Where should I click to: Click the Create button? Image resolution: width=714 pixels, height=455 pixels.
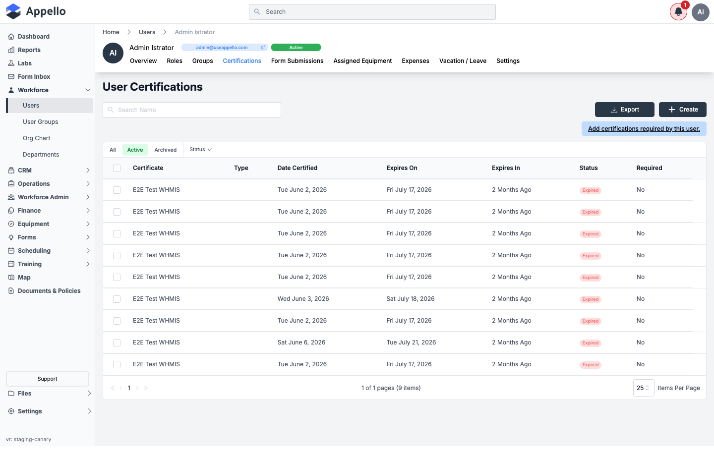683,110
